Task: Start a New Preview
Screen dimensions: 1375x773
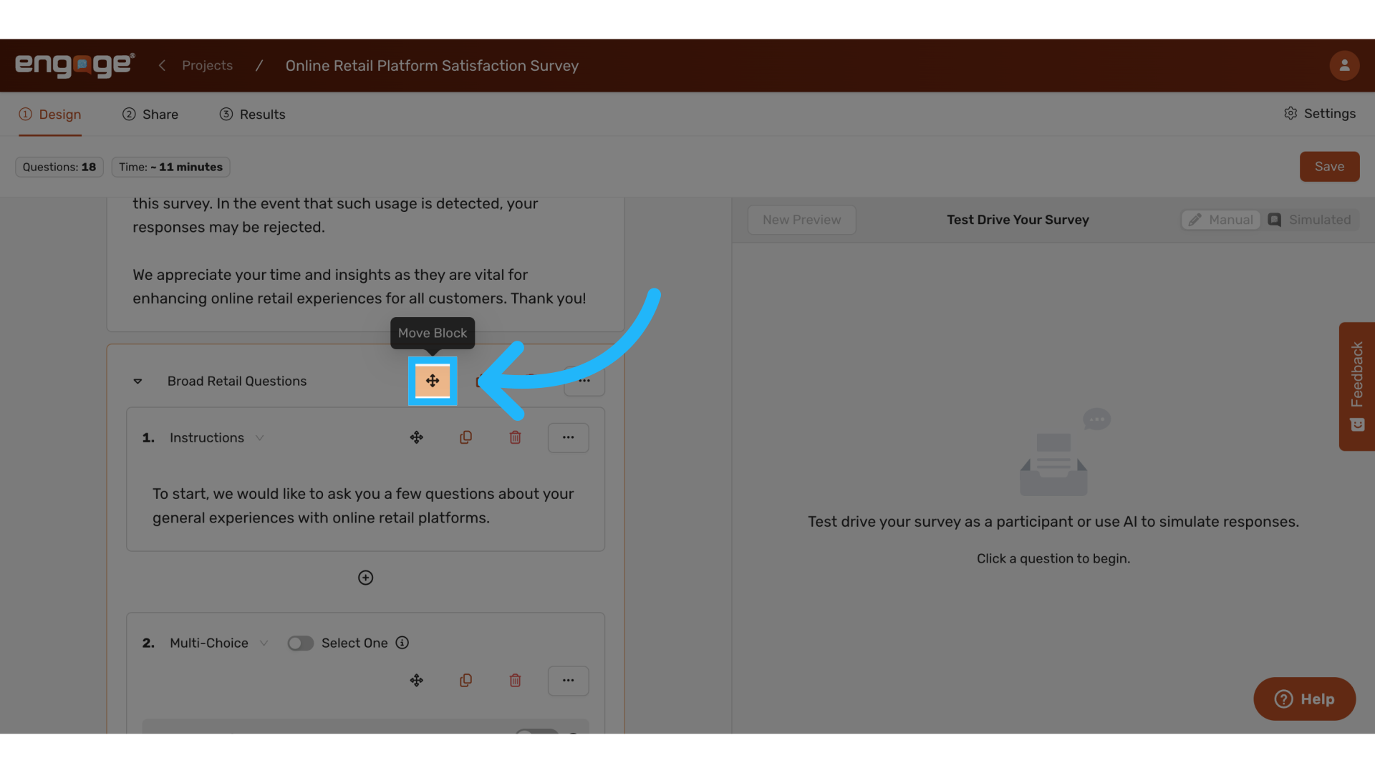Action: tap(801, 220)
